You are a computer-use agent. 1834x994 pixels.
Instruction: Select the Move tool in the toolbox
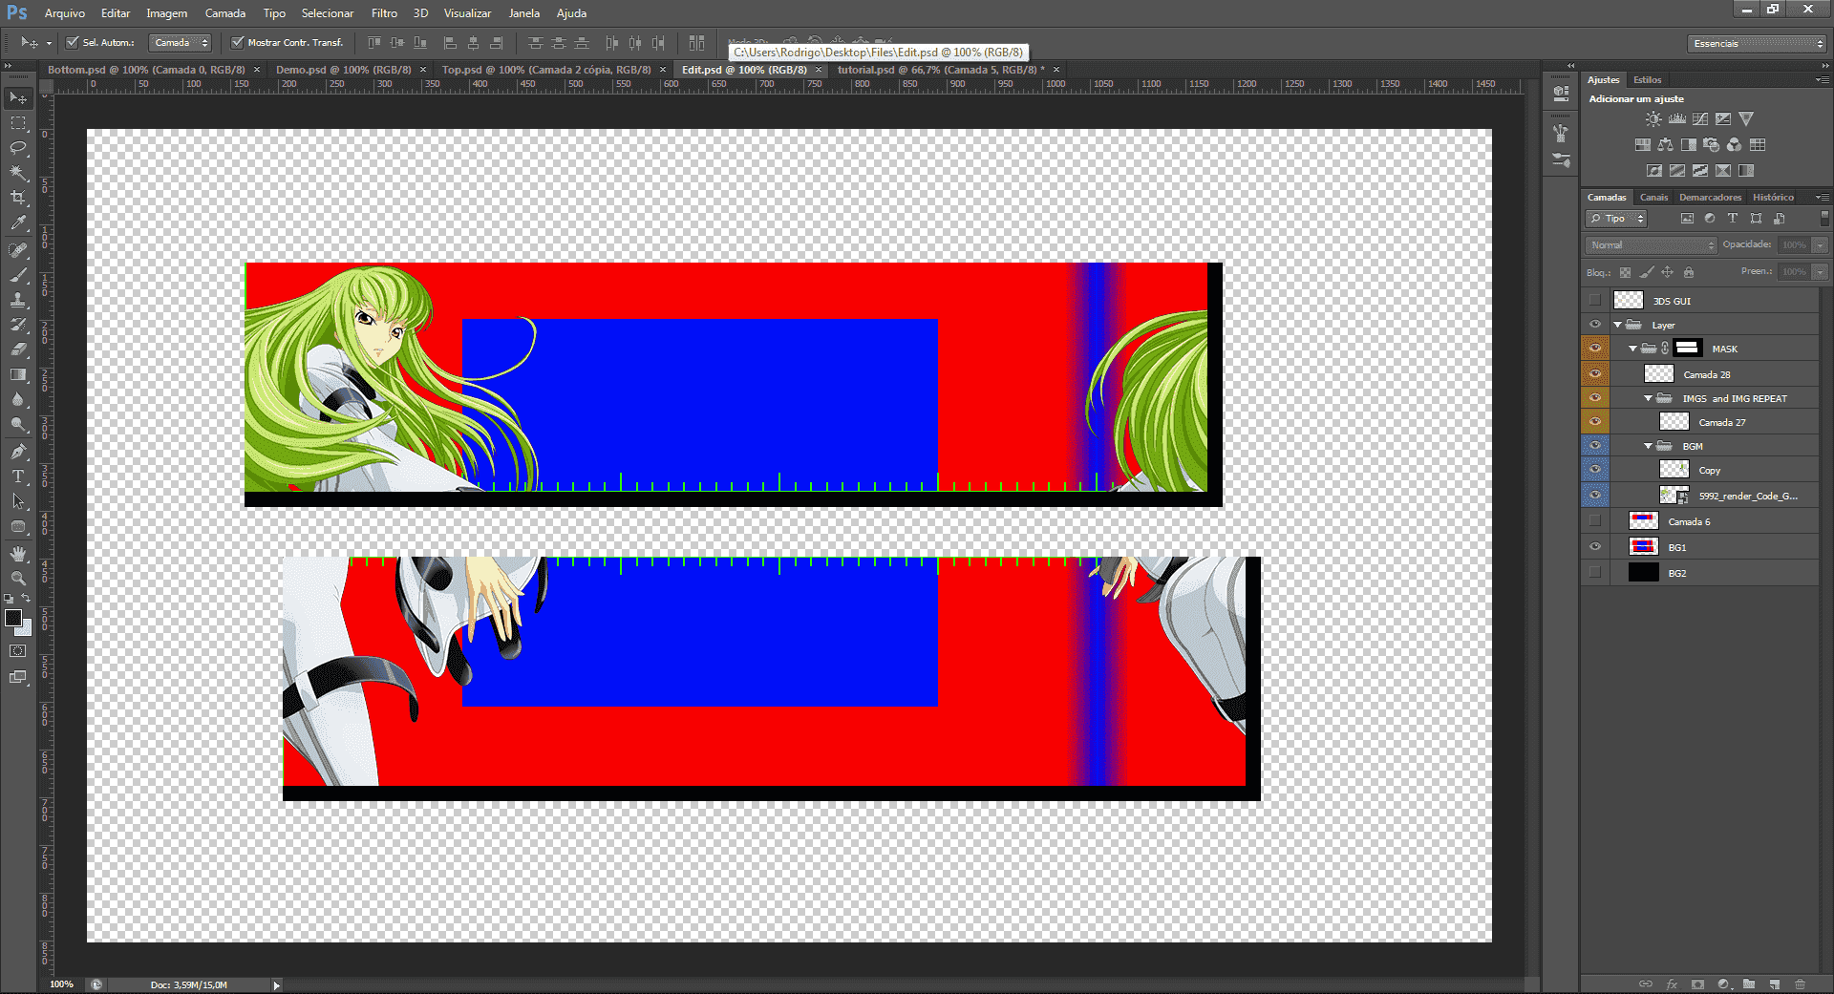18,97
